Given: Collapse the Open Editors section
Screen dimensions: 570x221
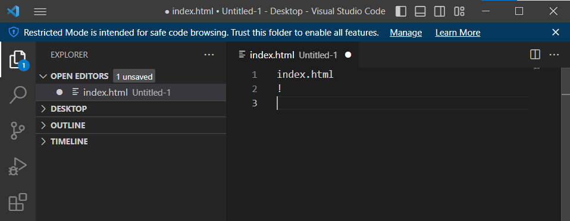Looking at the screenshot, I should pos(43,76).
